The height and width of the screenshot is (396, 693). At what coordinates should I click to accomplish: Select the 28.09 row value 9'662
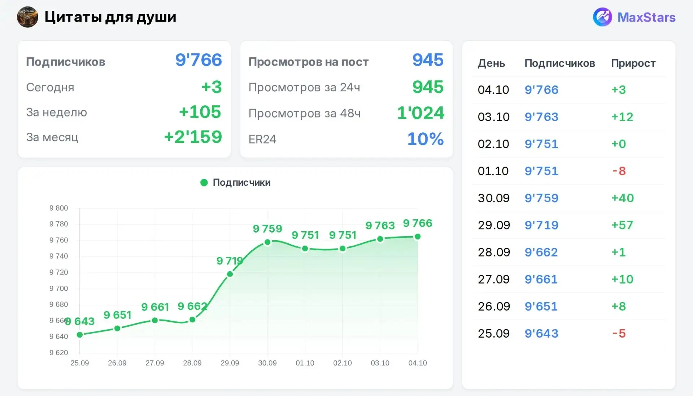pos(541,252)
